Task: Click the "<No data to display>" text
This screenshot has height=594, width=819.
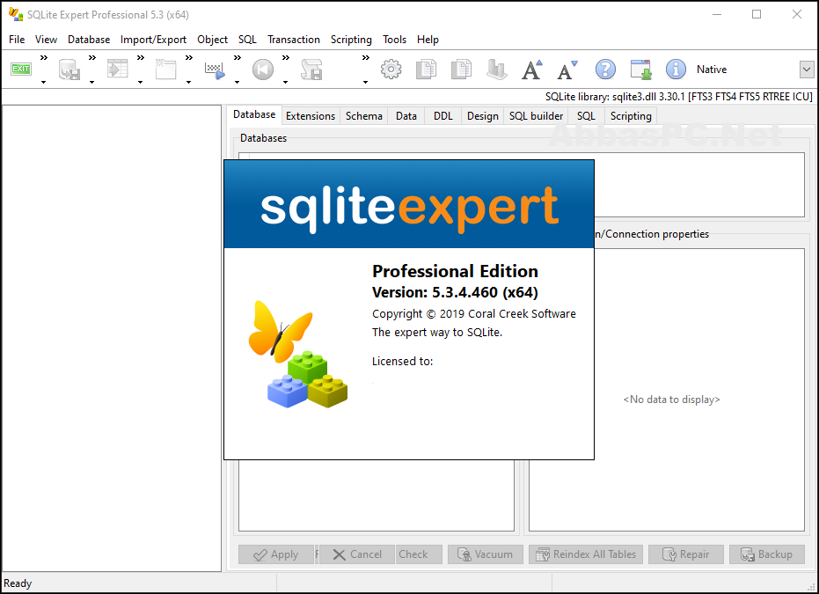Action: (x=671, y=400)
